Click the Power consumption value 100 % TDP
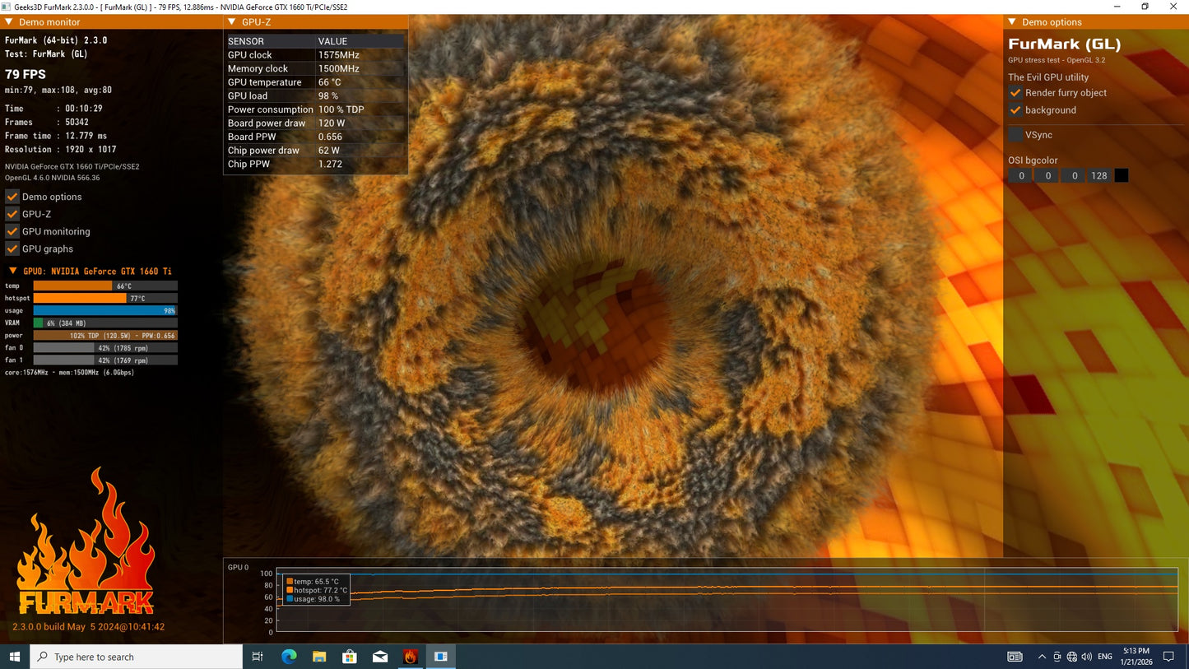The image size is (1189, 669). click(x=341, y=109)
